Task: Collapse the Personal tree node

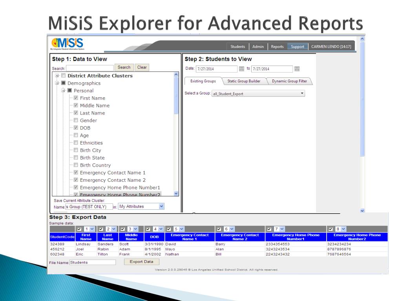Action: point(63,91)
